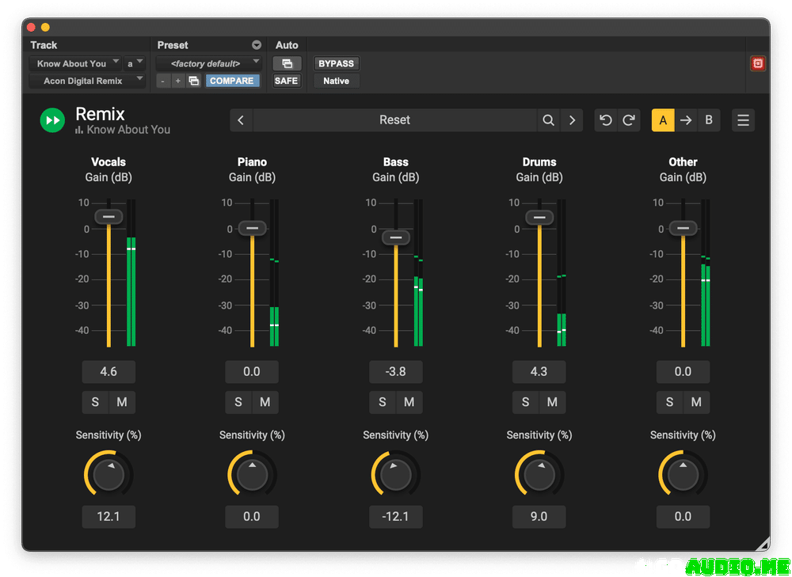Solo the Vocals stem
The width and height of the screenshot is (792, 577).
tap(95, 402)
